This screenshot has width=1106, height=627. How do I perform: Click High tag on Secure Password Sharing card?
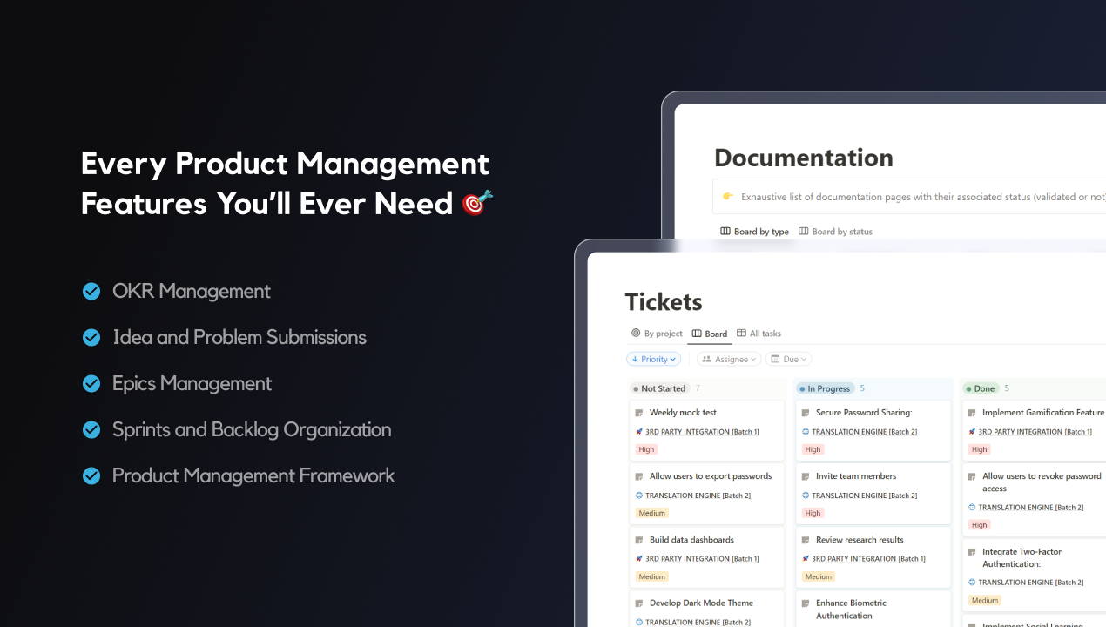(813, 449)
